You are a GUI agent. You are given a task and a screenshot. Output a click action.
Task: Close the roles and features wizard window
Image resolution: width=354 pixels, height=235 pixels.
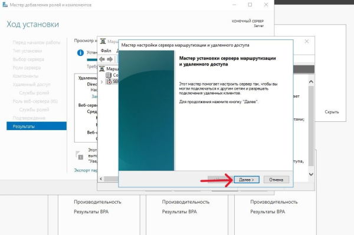pyautogui.click(x=266, y=5)
